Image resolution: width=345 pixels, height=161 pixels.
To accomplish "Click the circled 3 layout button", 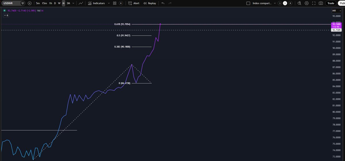I will pyautogui.click(x=280, y=3).
